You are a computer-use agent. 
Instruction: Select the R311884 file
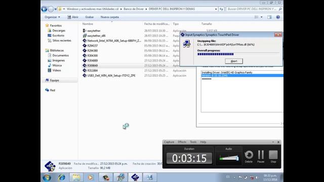click(90, 71)
